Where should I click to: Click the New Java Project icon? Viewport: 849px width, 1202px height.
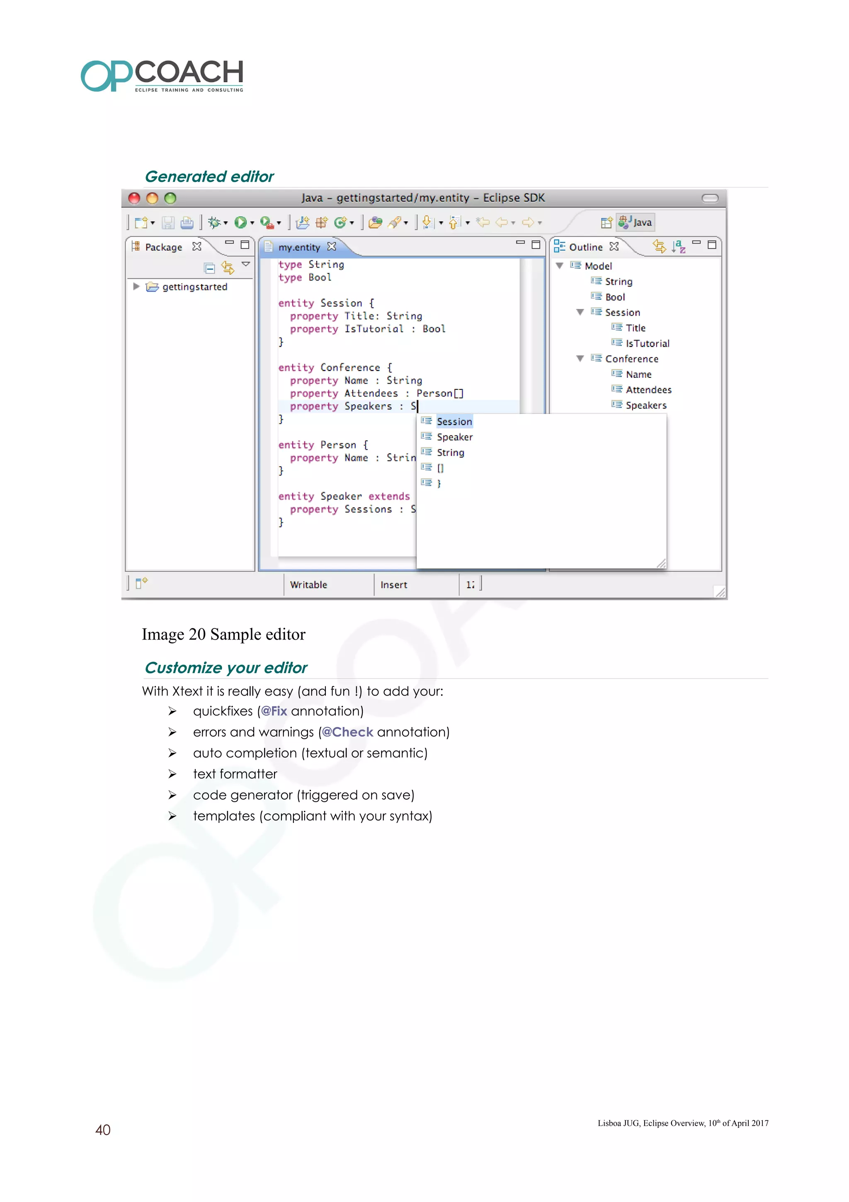point(302,222)
